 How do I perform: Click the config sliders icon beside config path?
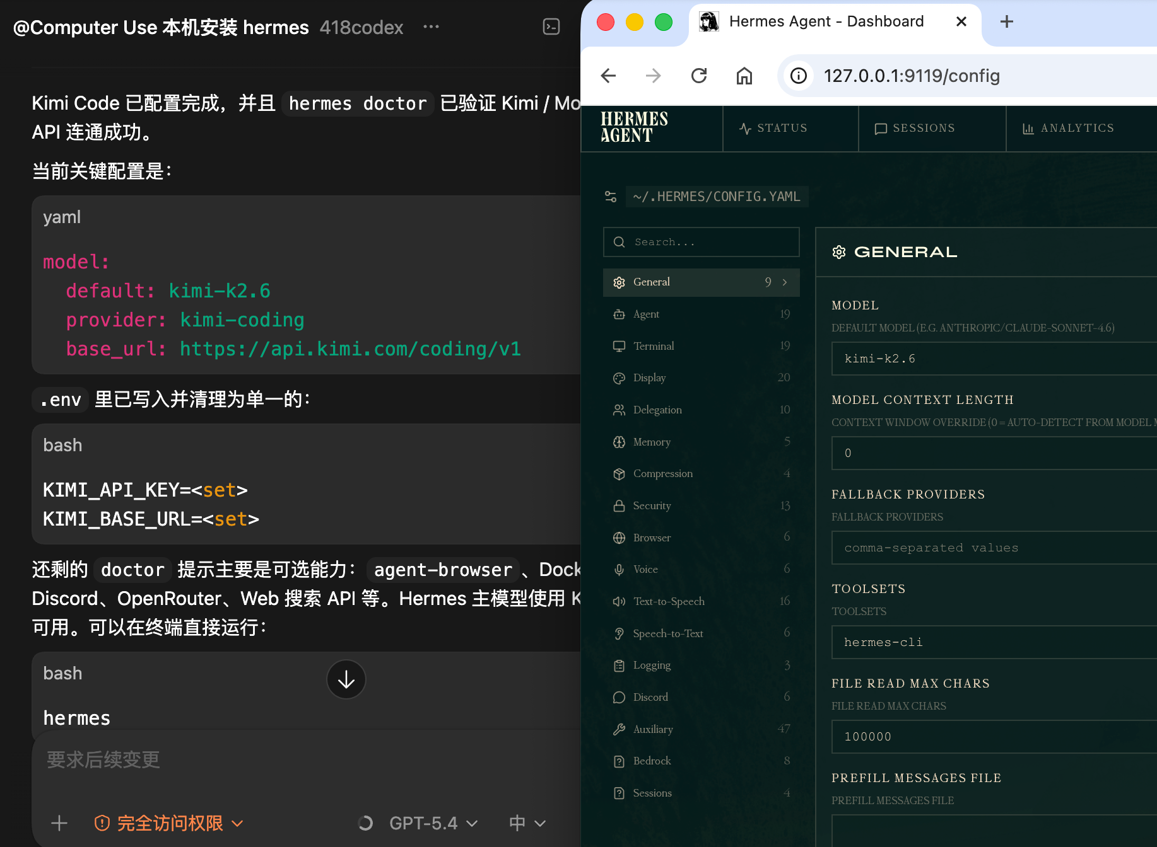click(x=611, y=197)
